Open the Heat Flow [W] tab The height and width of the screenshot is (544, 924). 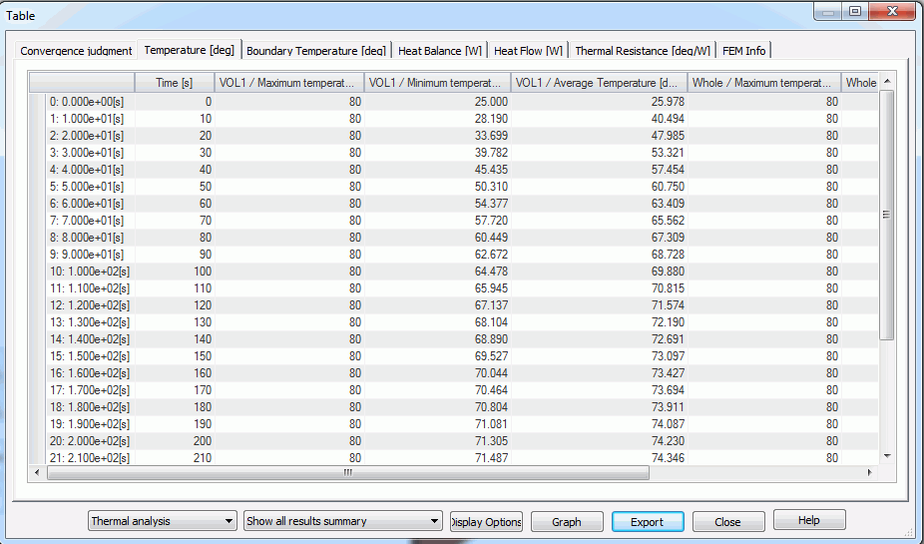(x=528, y=51)
